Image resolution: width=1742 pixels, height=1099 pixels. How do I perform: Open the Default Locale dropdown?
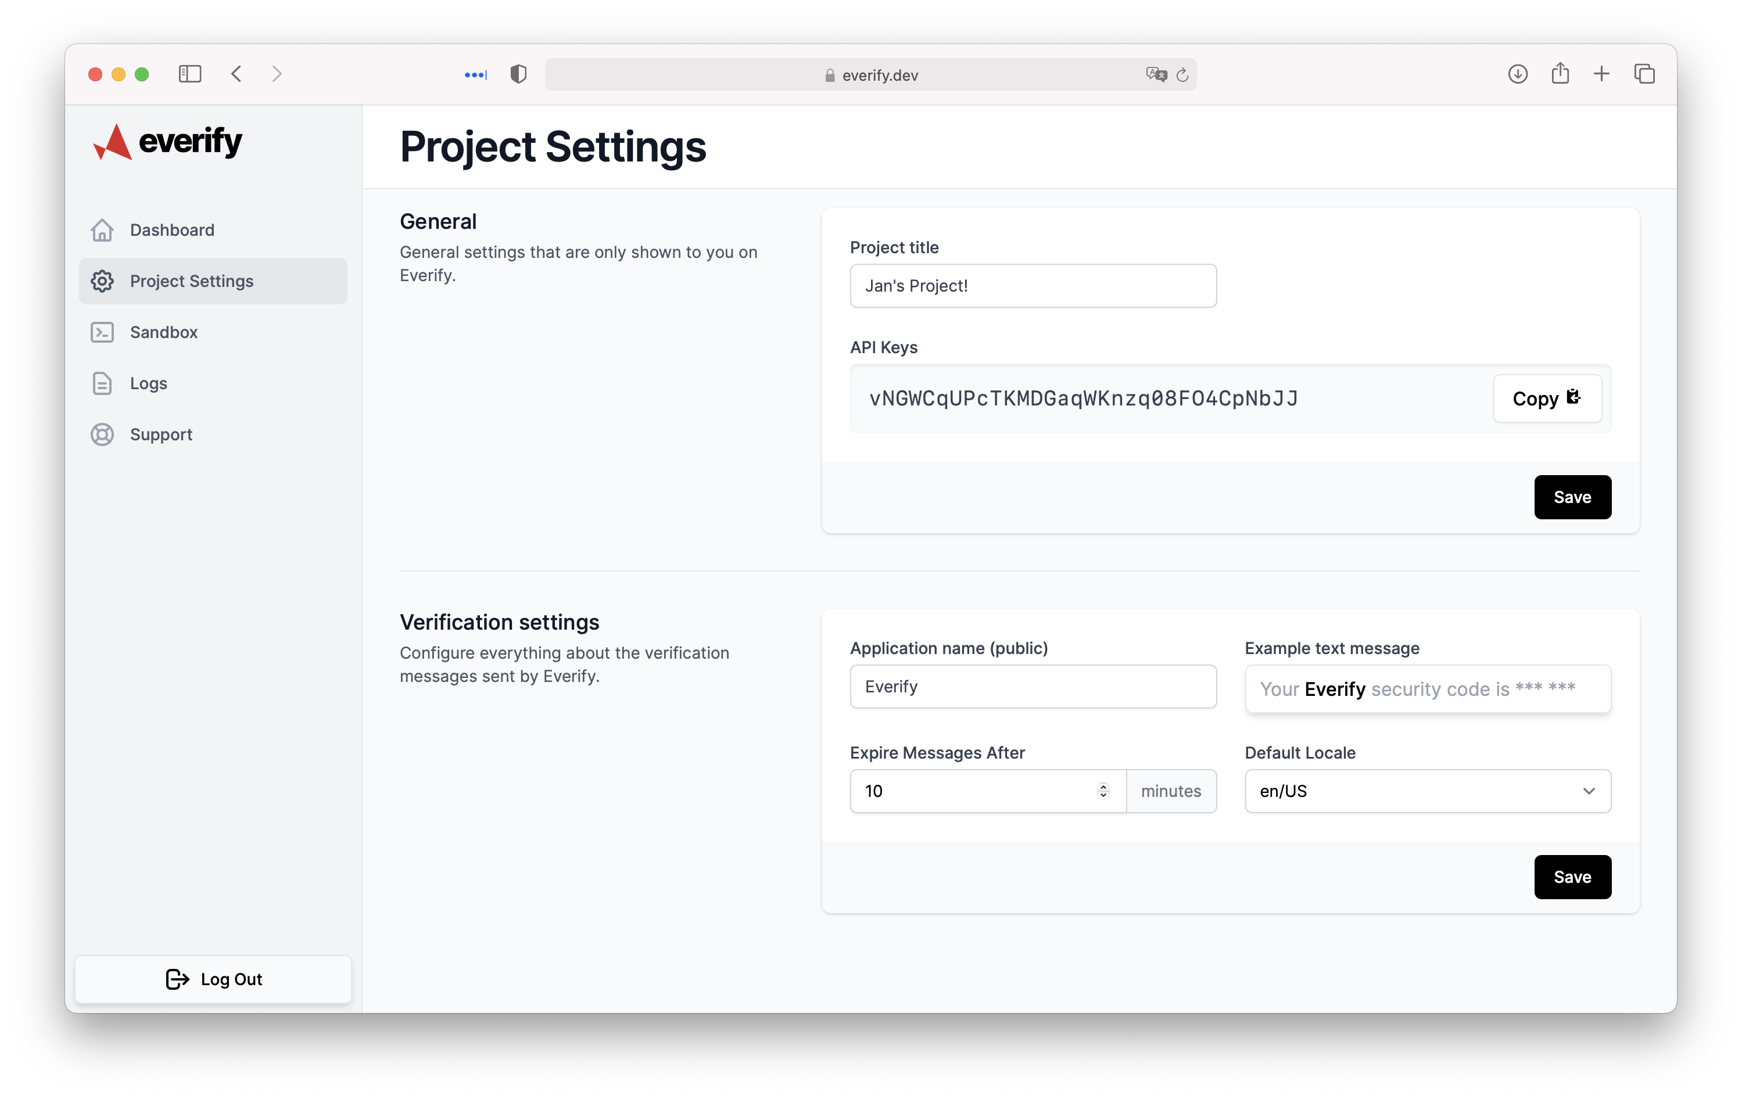pyautogui.click(x=1428, y=791)
